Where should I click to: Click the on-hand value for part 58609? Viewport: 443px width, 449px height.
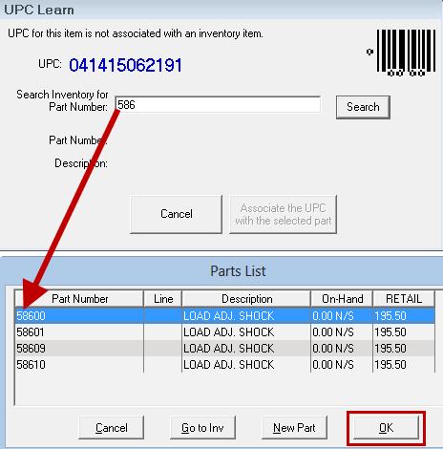click(333, 349)
